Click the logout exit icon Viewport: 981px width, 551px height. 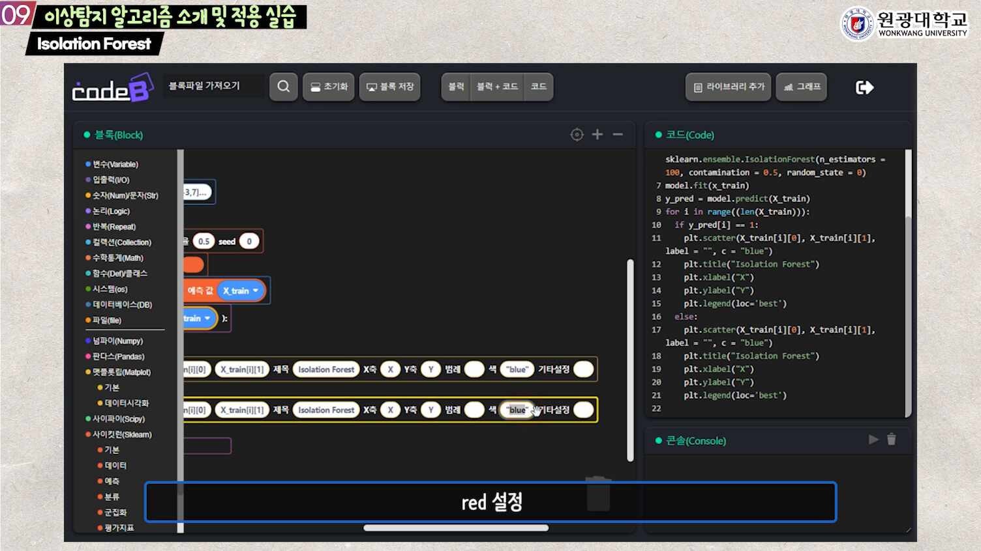(x=864, y=87)
